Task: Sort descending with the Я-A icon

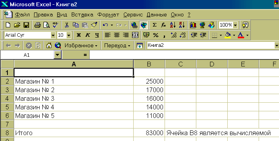Action: (182, 25)
